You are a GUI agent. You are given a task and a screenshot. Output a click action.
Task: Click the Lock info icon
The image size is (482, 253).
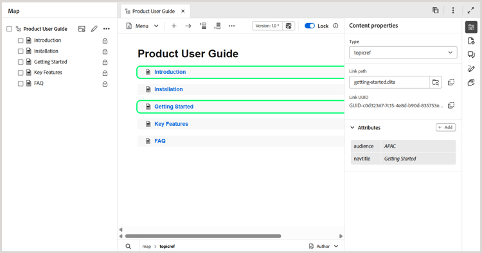pyautogui.click(x=335, y=26)
